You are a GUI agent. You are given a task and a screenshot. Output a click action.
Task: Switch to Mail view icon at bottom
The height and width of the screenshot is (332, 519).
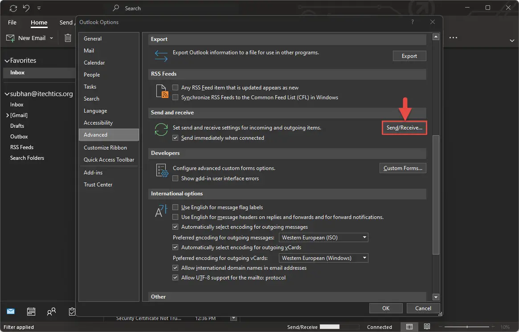pos(11,311)
